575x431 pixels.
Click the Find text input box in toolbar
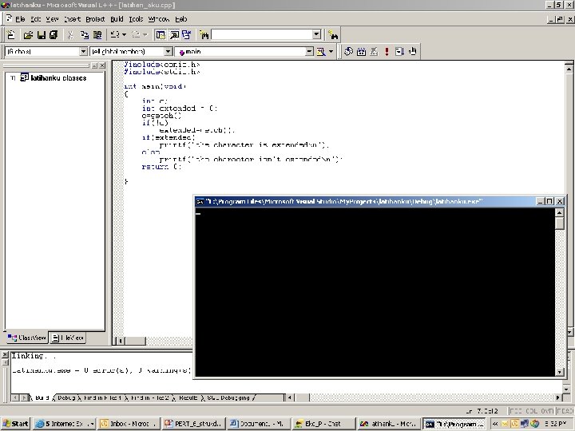click(261, 34)
